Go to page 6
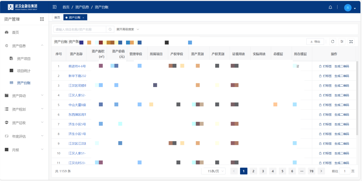362x181 pixels. point(292,171)
